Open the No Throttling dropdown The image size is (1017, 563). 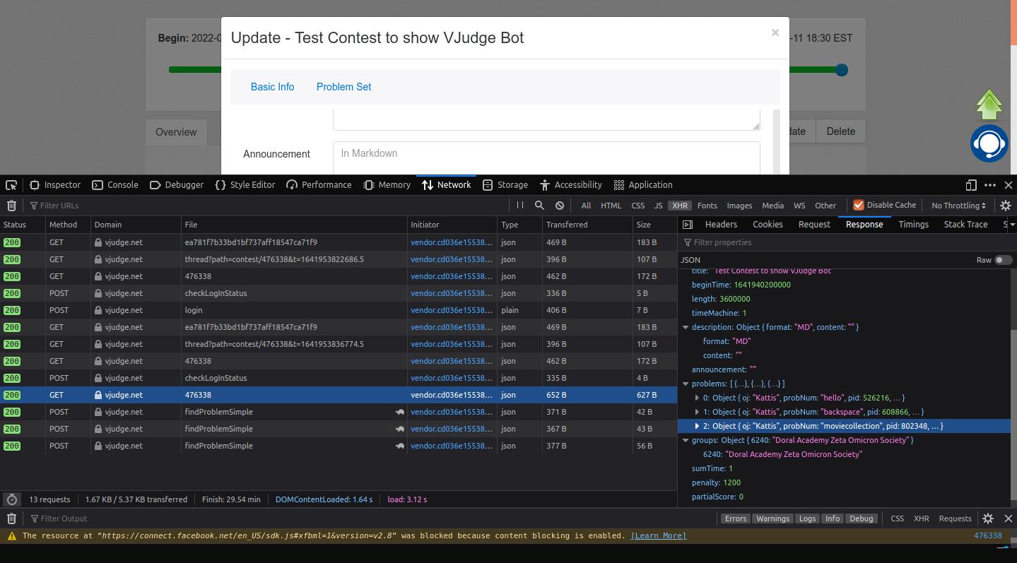[958, 206]
